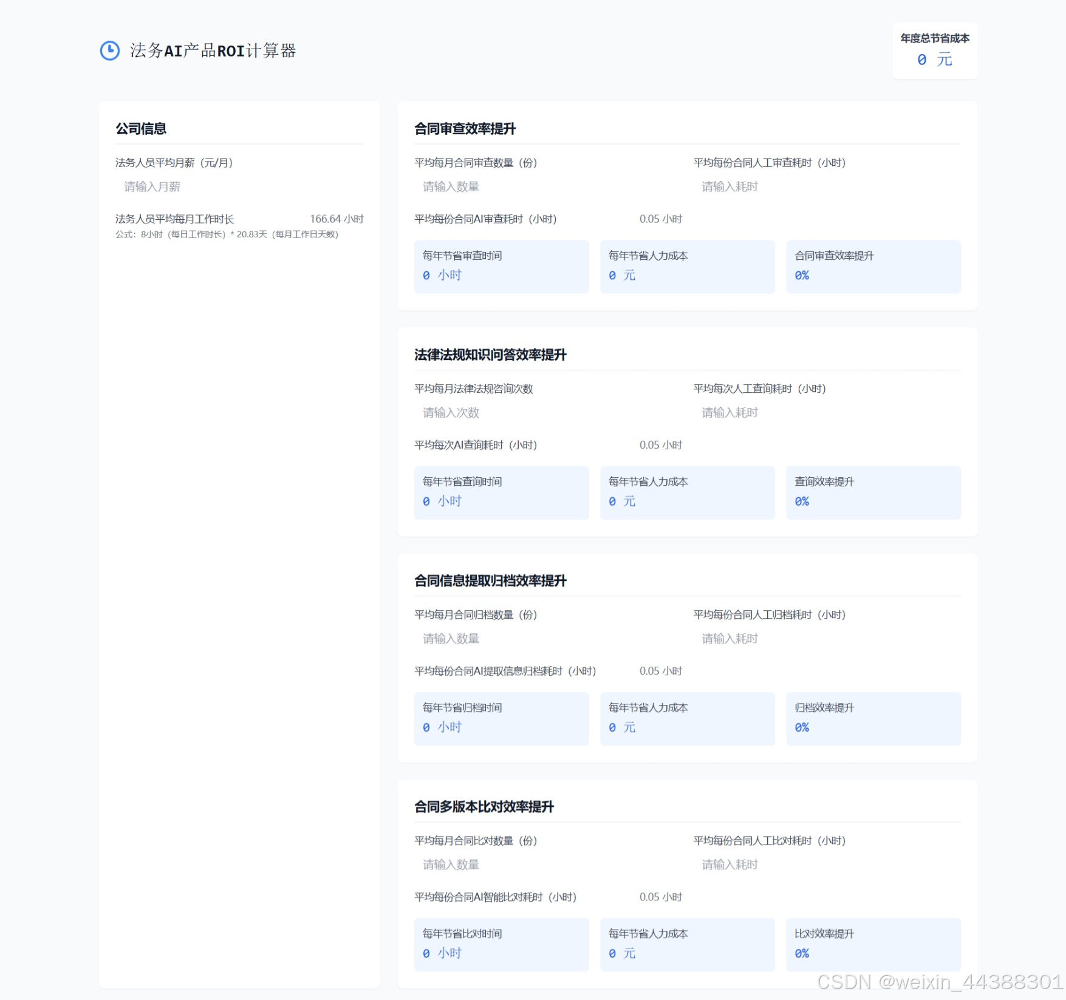The width and height of the screenshot is (1066, 1000).
Task: Click the 查询效率提升 0% result card
Action: click(x=873, y=492)
